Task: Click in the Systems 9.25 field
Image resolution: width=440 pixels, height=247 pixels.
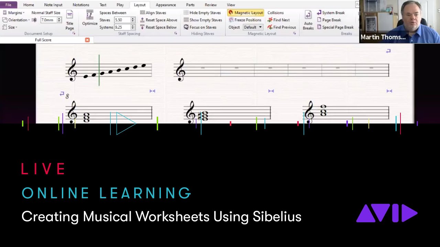Action: (x=122, y=27)
